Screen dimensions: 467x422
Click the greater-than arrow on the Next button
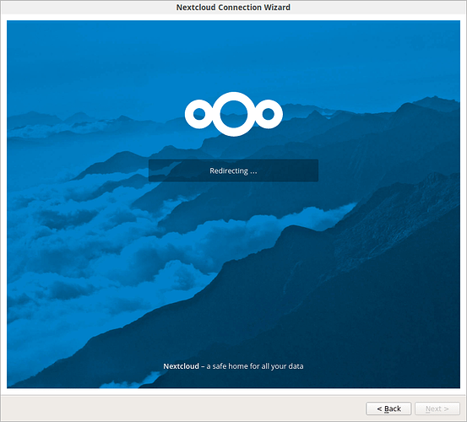(446, 408)
